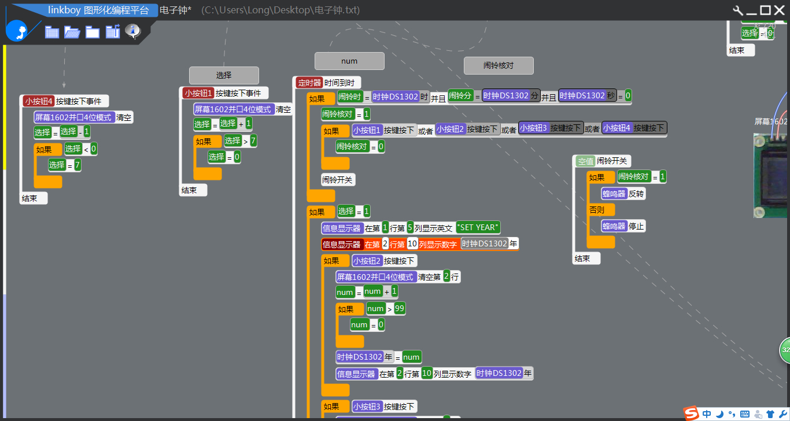Image resolution: width=790 pixels, height=421 pixels.
Task: Click the folder-with-arrow export toolbar icon
Action: coord(113,32)
